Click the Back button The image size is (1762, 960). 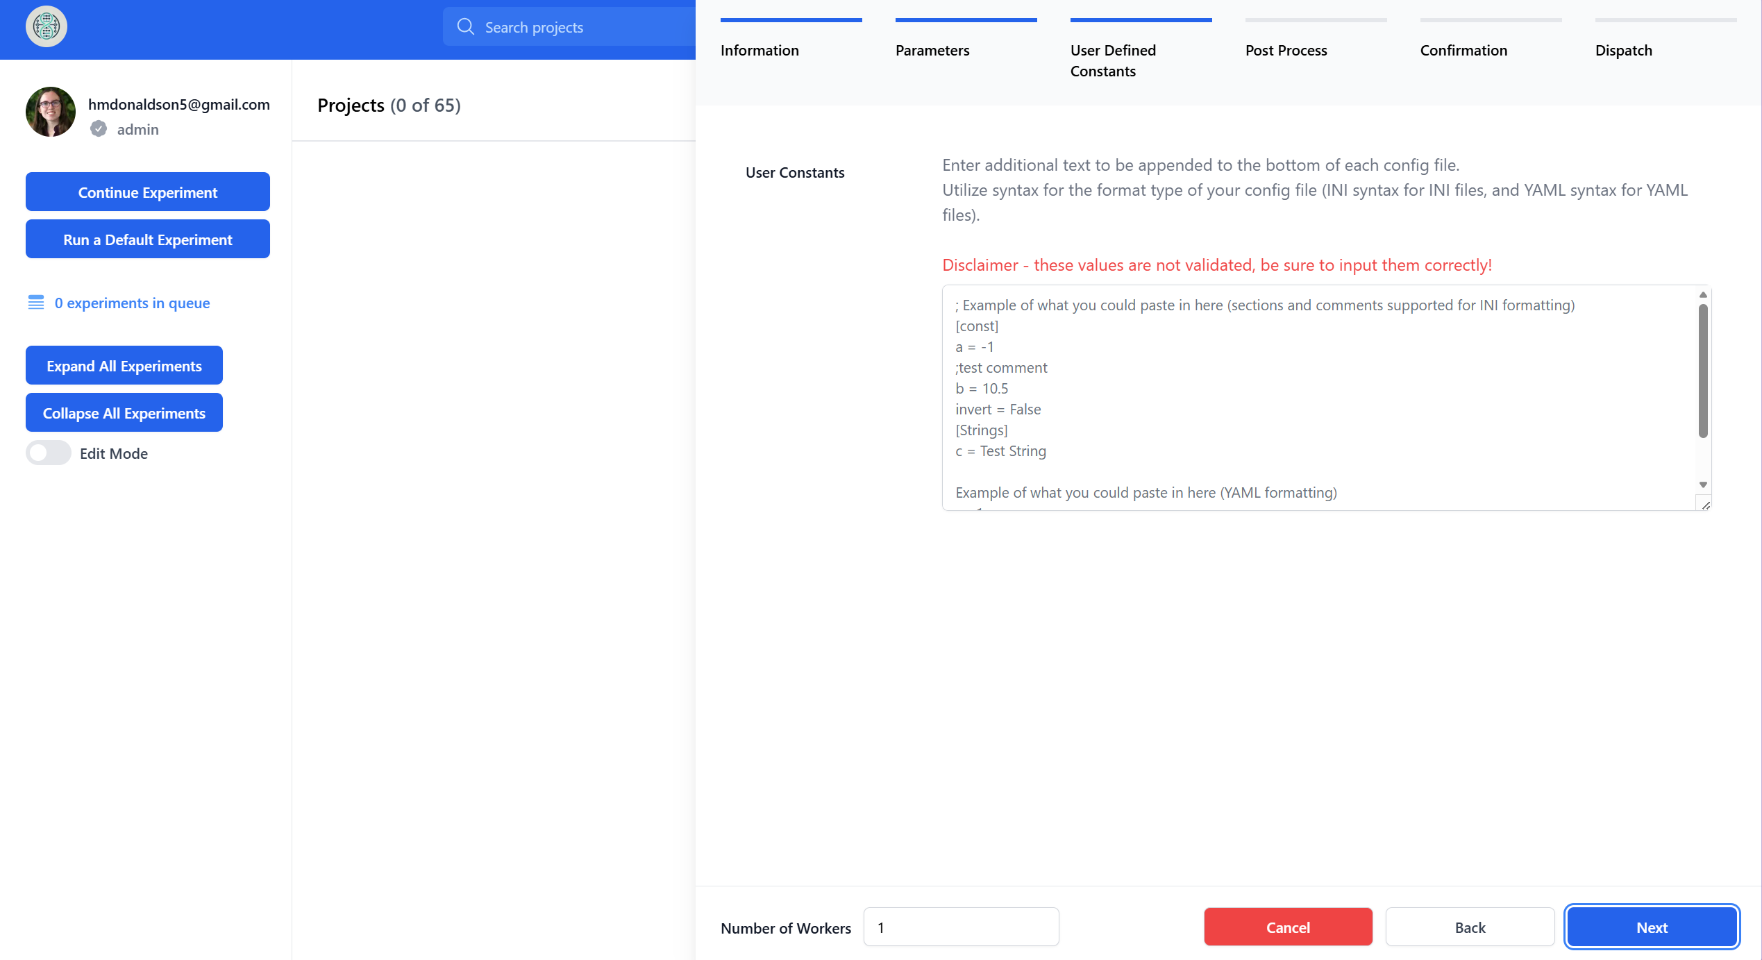[1470, 927]
